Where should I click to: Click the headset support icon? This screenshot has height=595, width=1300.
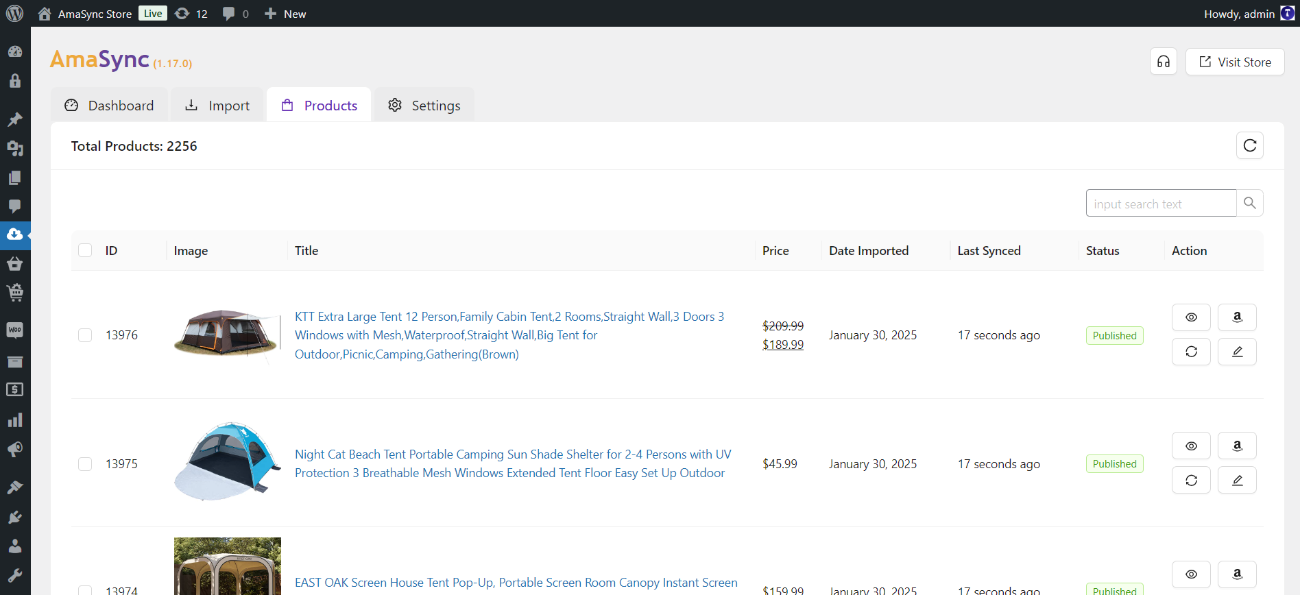tap(1164, 62)
